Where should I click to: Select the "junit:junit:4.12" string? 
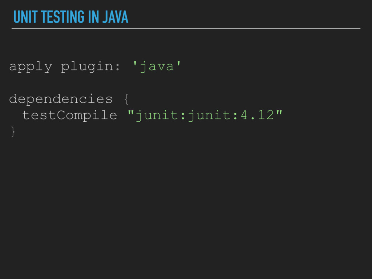[205, 115]
